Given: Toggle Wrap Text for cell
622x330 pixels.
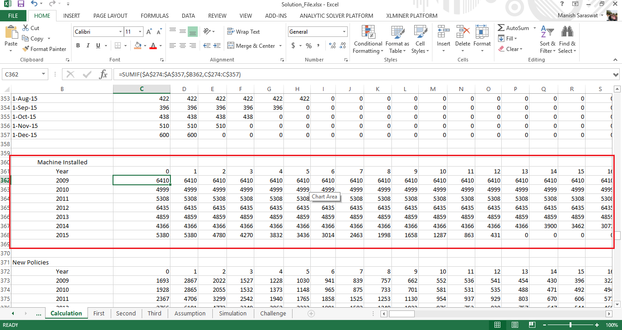Looking at the screenshot, I should 244,32.
